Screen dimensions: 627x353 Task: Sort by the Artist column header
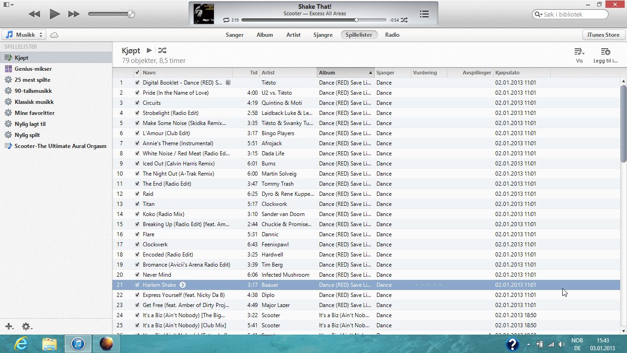pos(288,73)
